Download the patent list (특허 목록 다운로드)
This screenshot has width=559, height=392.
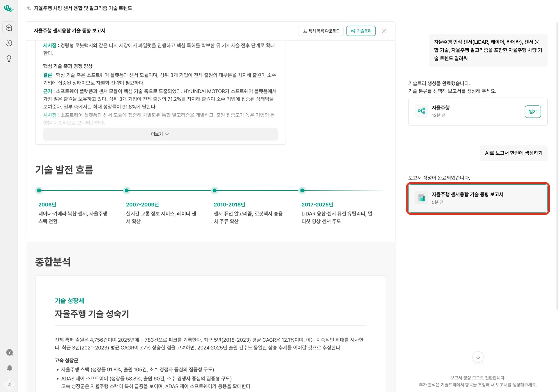tap(321, 31)
